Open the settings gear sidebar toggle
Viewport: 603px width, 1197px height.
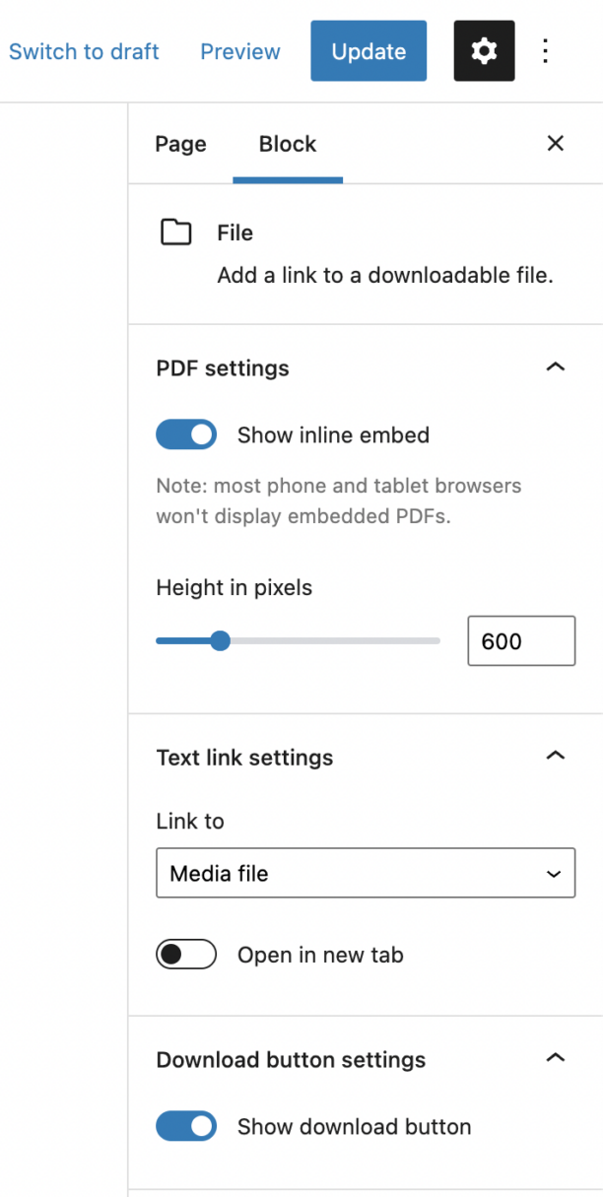[484, 51]
